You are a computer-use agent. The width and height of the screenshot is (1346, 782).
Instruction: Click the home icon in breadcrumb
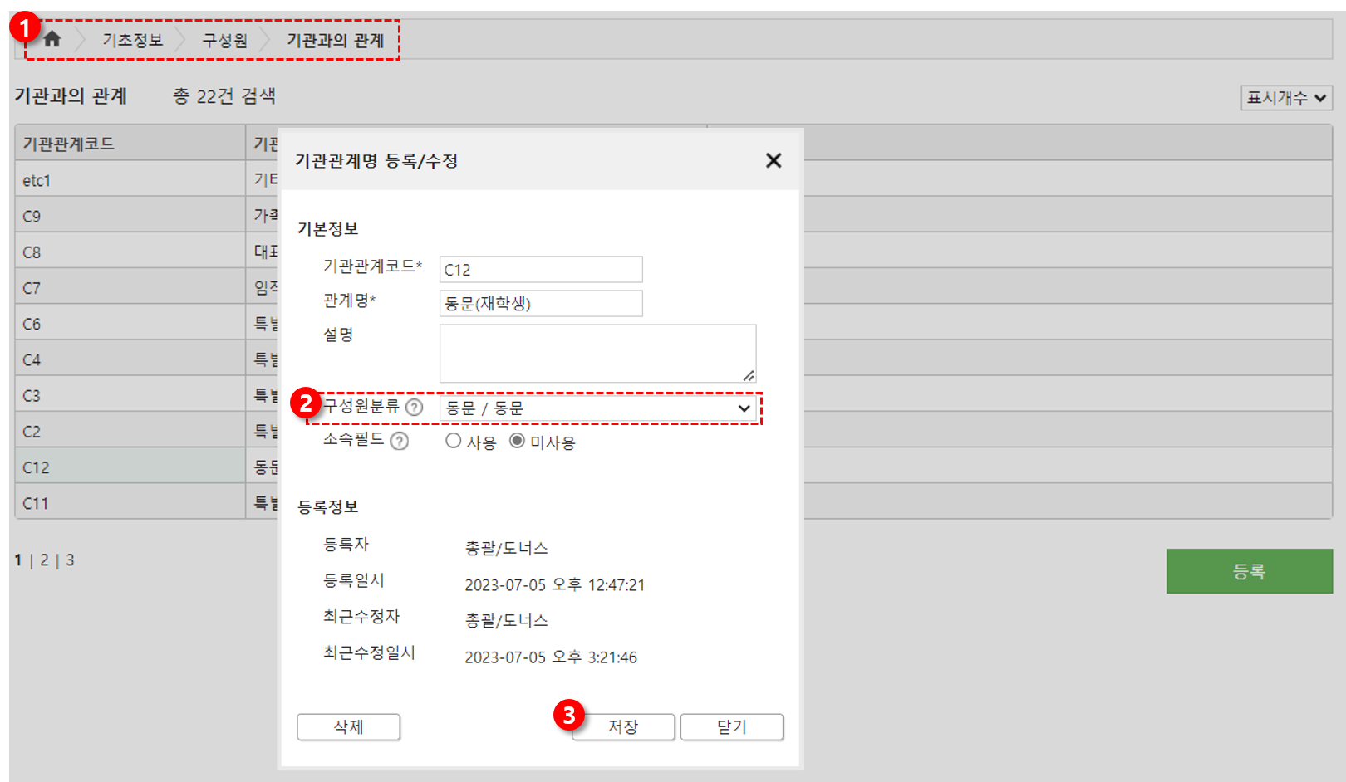[52, 39]
